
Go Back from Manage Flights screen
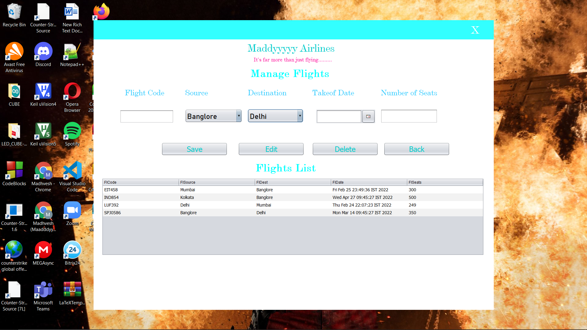click(416, 149)
